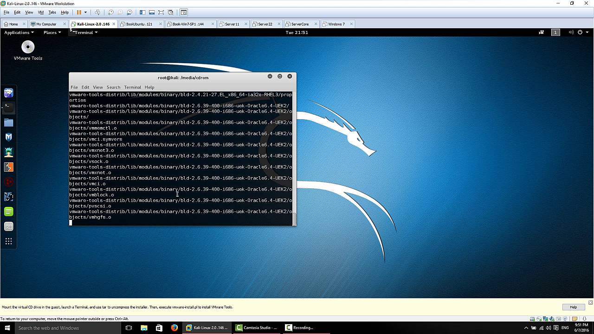
Task: Open the terminal's File menu
Action: [x=74, y=87]
